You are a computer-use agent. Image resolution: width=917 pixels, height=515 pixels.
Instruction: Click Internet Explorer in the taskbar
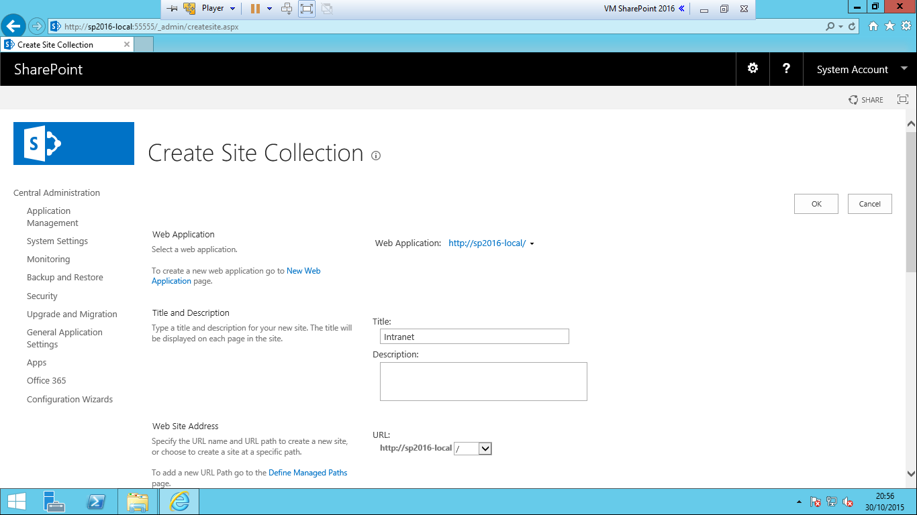pyautogui.click(x=179, y=502)
